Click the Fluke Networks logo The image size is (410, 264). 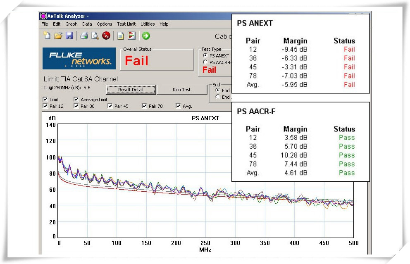coord(79,59)
